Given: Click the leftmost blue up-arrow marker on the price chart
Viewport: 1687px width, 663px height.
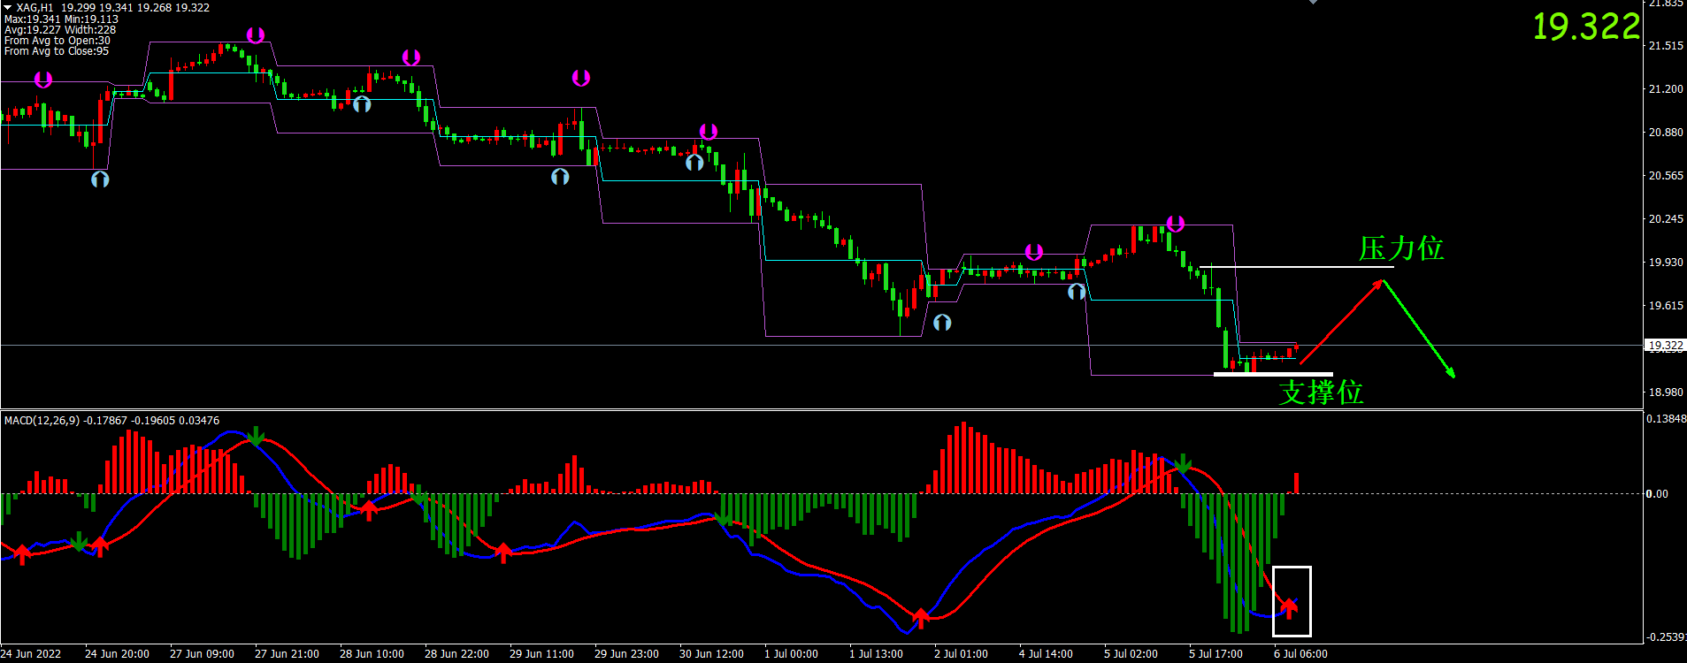Looking at the screenshot, I should pos(100,179).
